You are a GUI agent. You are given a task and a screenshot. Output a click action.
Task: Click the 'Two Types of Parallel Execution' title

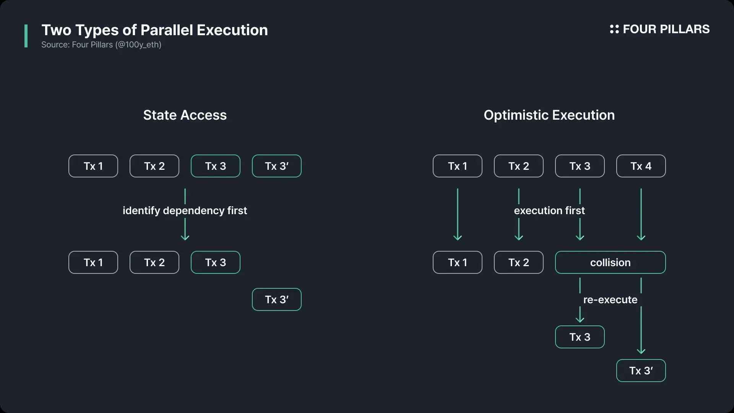point(155,30)
